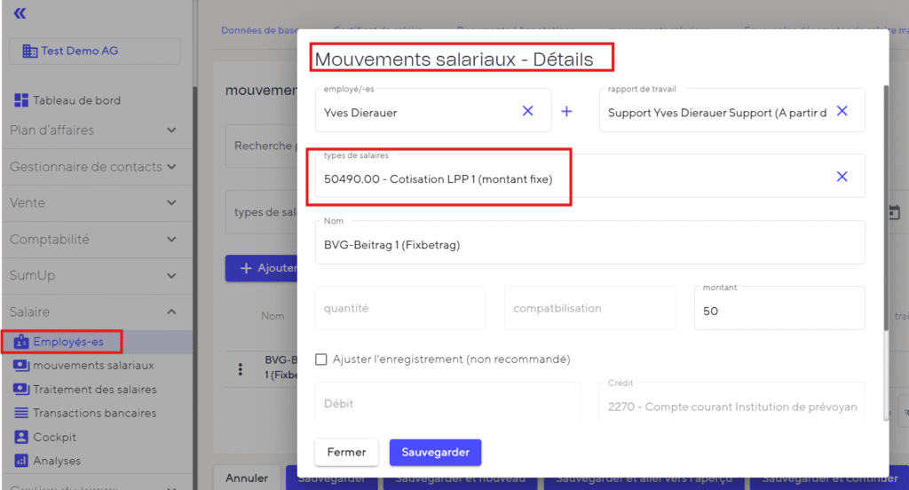Expand the Plan d'affaires section

pyautogui.click(x=171, y=130)
